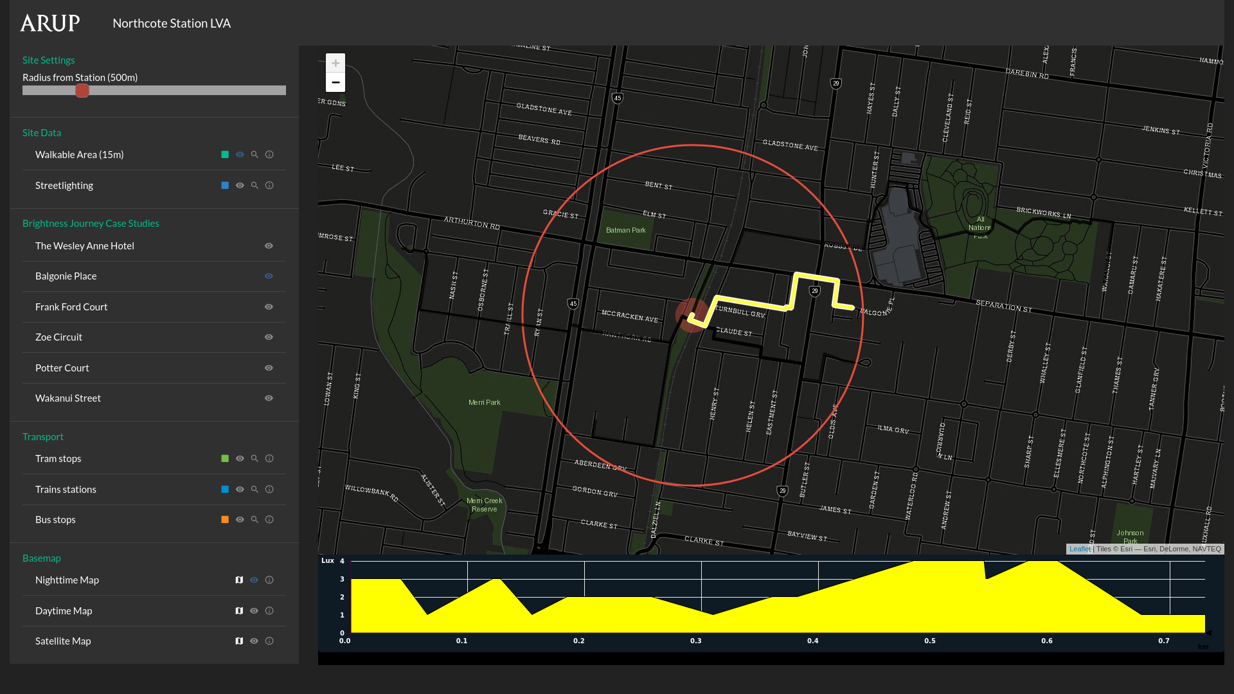1234x694 pixels.
Task: Hide Streetlighting layer with eye icon
Action: pos(240,186)
